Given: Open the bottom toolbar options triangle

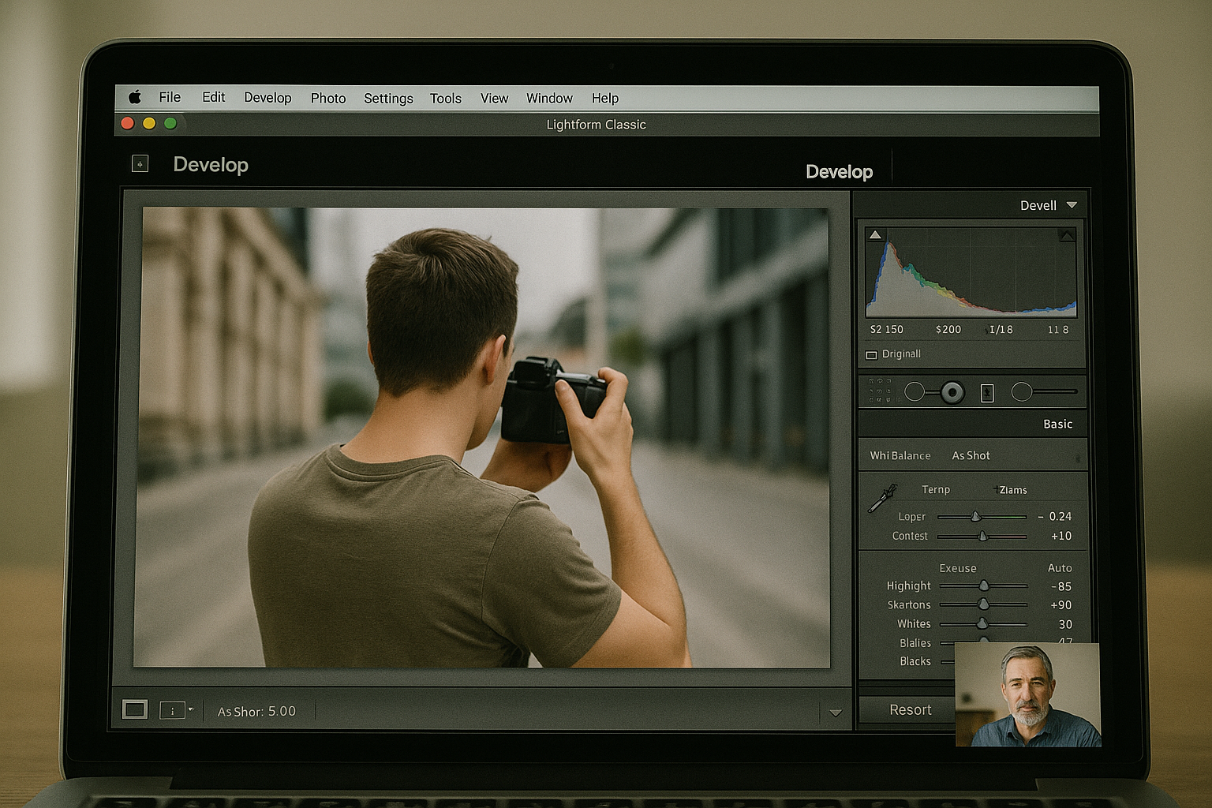Looking at the screenshot, I should pyautogui.click(x=836, y=713).
